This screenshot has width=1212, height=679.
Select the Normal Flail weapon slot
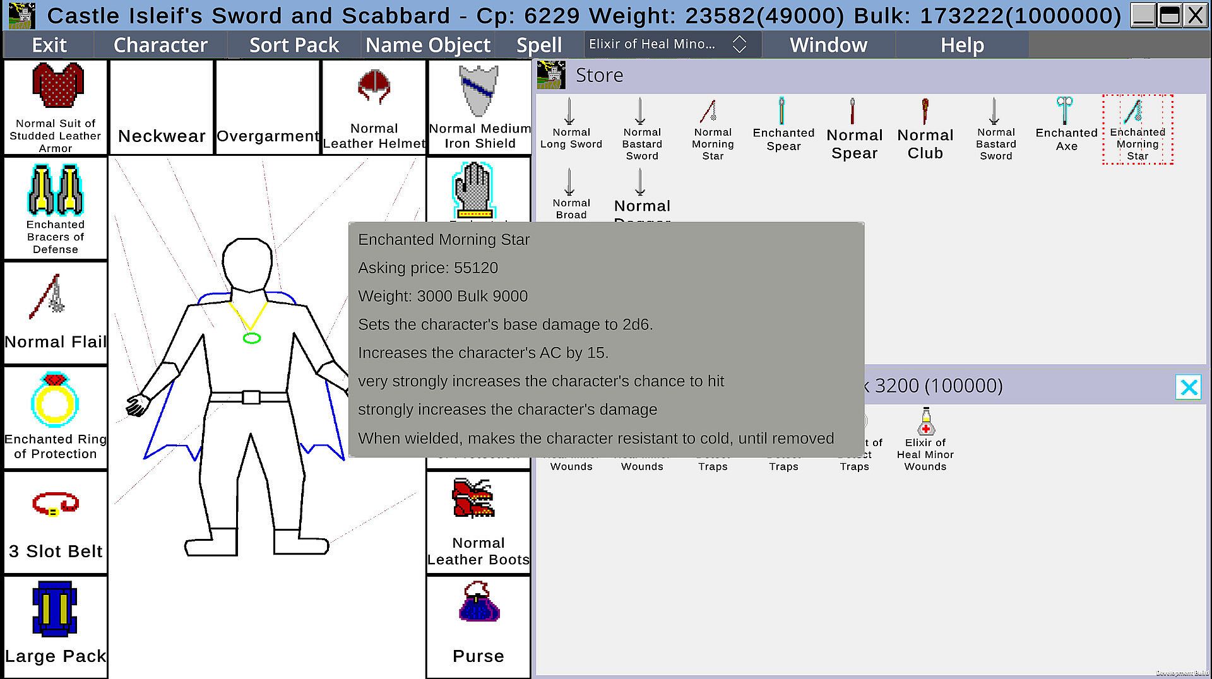point(56,313)
